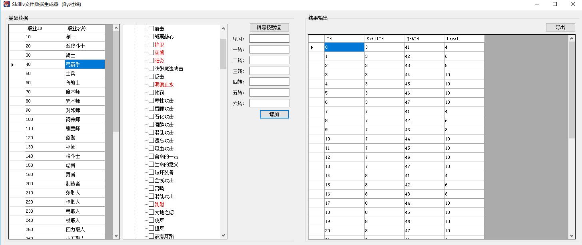Toggle the 明镜止水 checkbox
The image size is (582, 245).
click(151, 85)
